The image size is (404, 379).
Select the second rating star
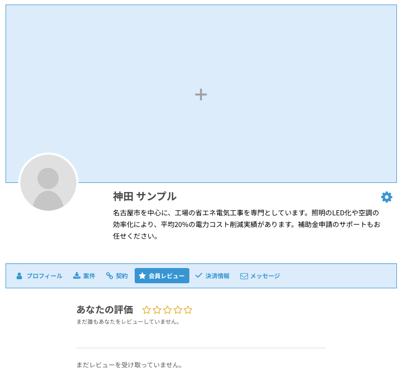click(x=157, y=310)
